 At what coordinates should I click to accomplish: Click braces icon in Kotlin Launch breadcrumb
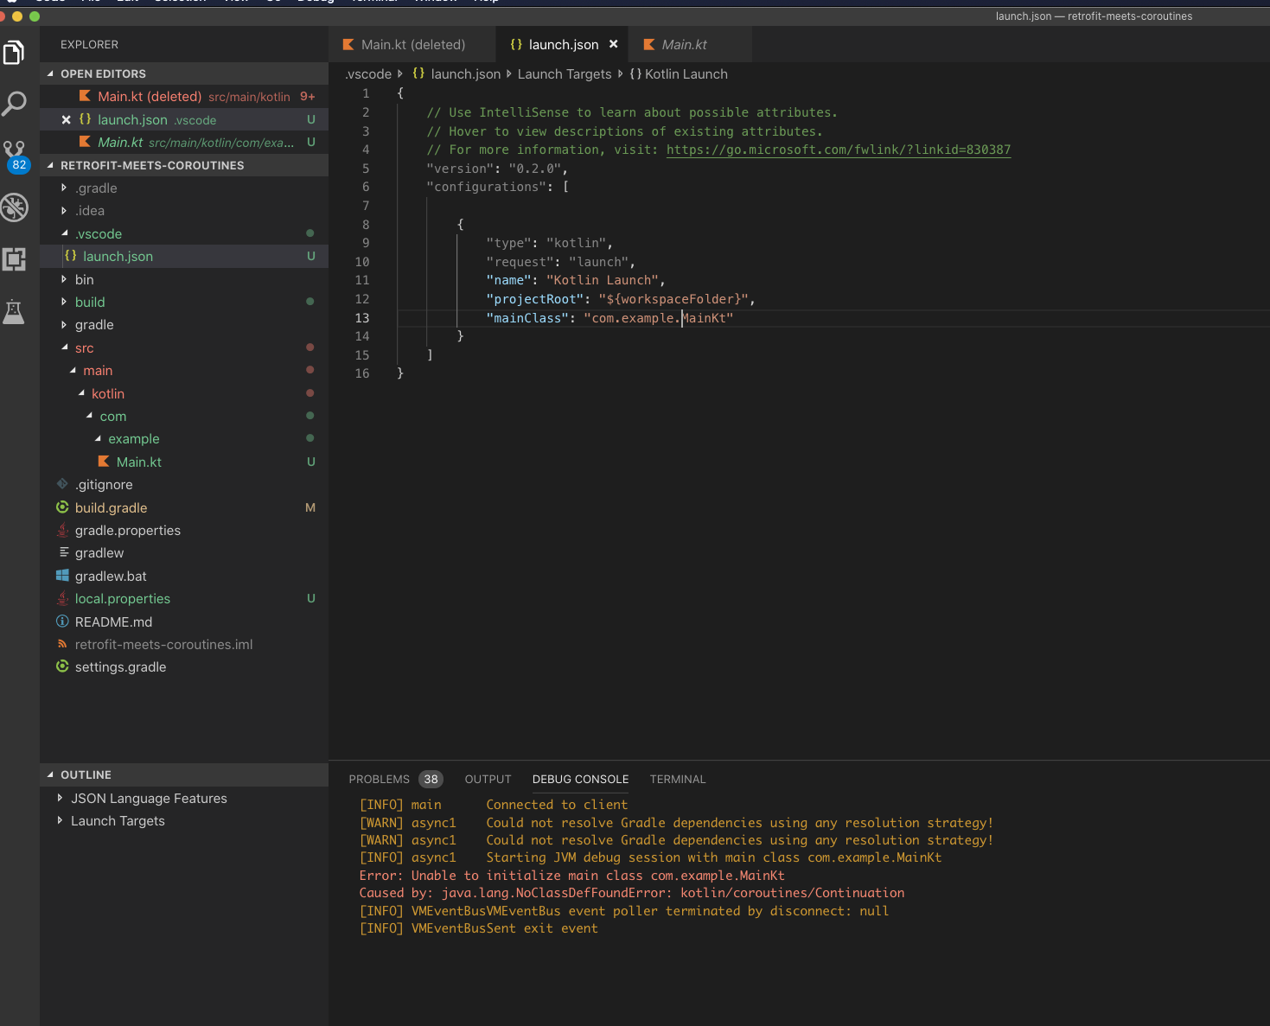(635, 74)
